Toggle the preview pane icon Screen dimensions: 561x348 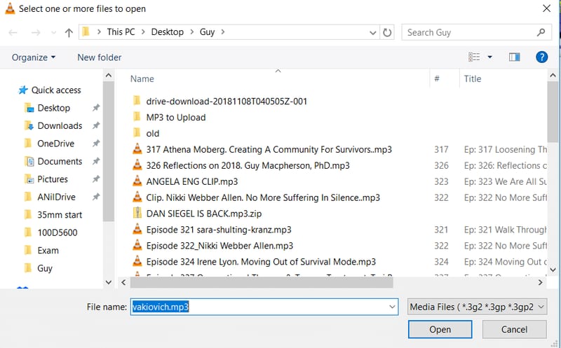click(515, 57)
